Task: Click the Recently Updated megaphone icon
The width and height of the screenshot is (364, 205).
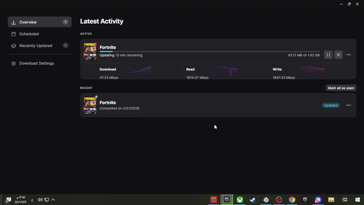Action: click(x=13, y=46)
